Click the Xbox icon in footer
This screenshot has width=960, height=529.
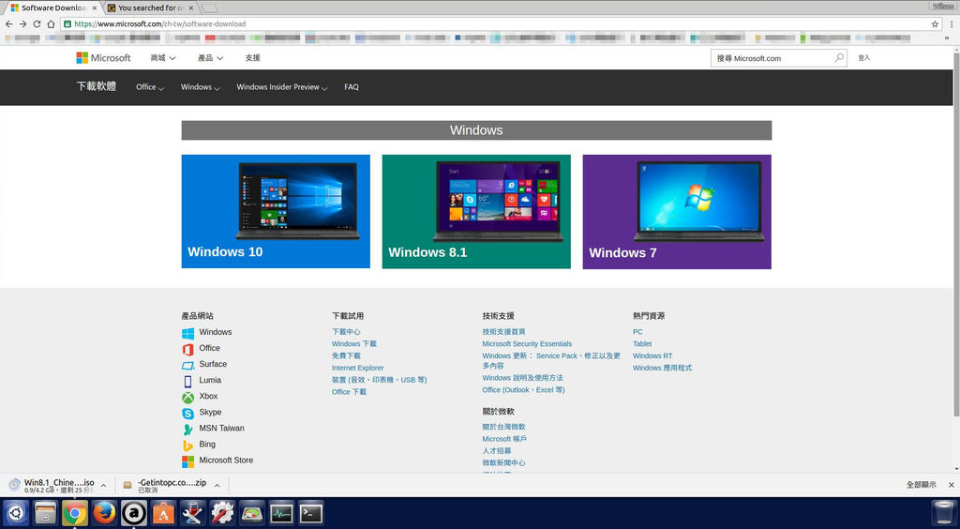(x=187, y=398)
